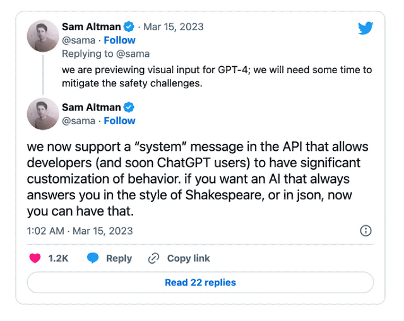This screenshot has height=321, width=404.
Task: Click the "Replying to @sama" line
Action: click(x=105, y=54)
